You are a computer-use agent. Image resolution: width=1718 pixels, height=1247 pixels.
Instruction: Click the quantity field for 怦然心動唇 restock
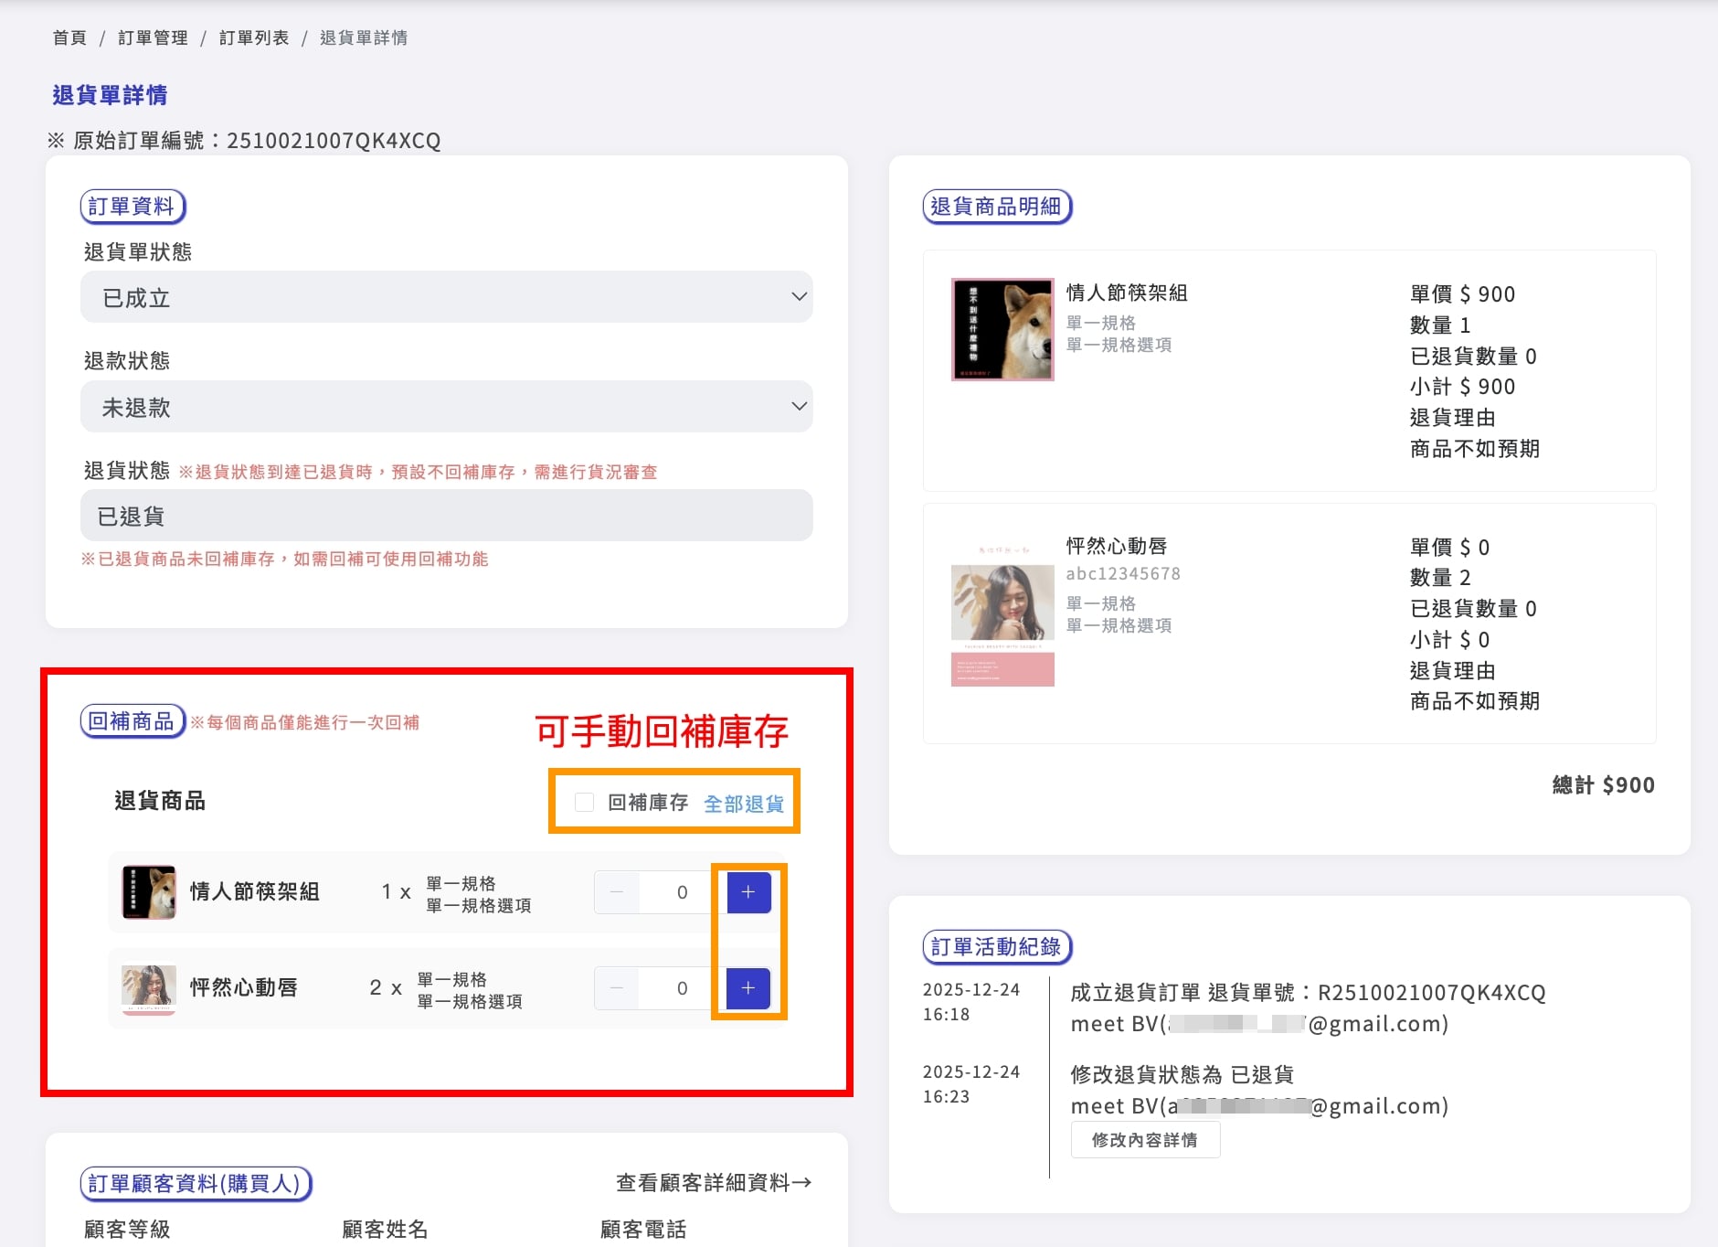(682, 988)
